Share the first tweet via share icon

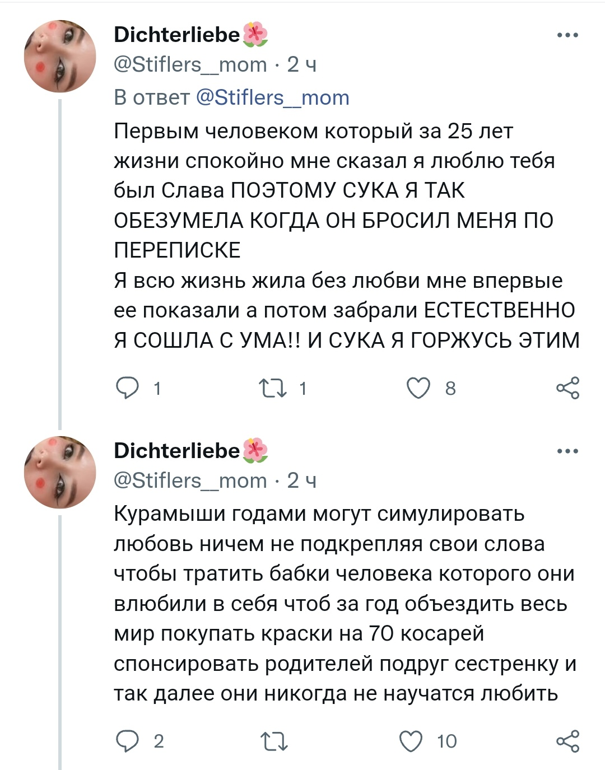pyautogui.click(x=567, y=388)
